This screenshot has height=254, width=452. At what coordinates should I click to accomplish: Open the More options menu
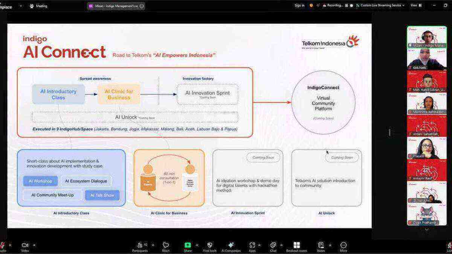[x=343, y=246]
